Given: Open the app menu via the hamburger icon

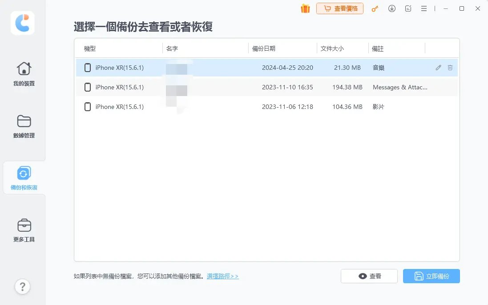Looking at the screenshot, I should [424, 8].
